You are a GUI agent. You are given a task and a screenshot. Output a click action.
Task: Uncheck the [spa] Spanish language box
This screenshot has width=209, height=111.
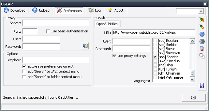tap(155, 57)
